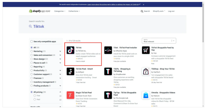Image resolution: width=206 pixels, height=109 pixels.
Task: Open the COVID-19 actions banner link
Action: click(114, 4)
